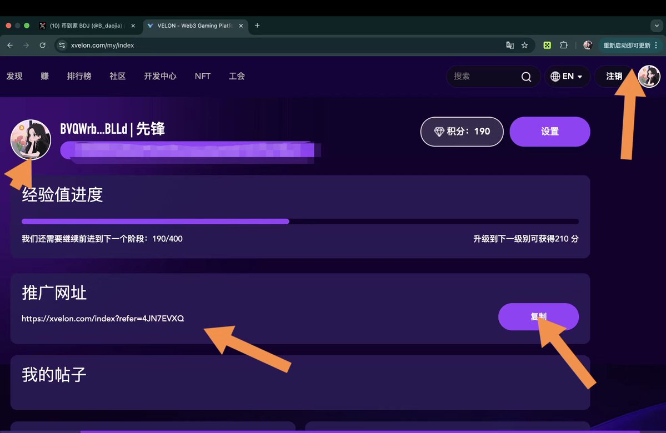This screenshot has height=433, width=666.
Task: Click the 190/400 progress text
Action: click(x=167, y=239)
